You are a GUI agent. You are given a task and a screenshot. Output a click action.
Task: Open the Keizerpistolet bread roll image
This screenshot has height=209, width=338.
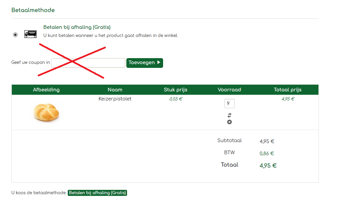tap(47, 112)
